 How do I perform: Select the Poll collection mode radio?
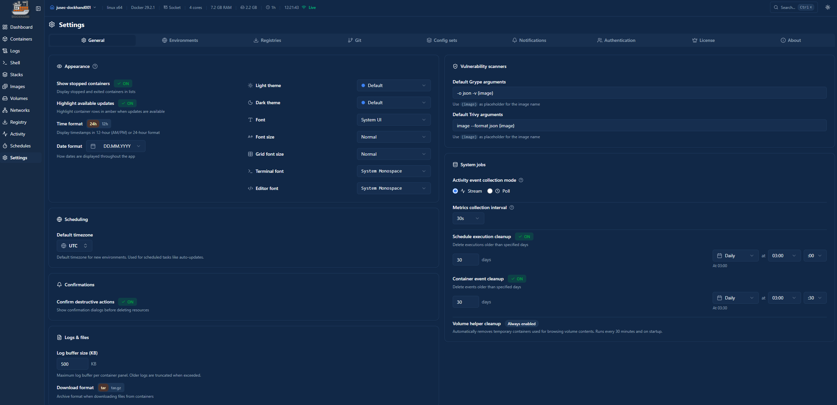tap(490, 191)
